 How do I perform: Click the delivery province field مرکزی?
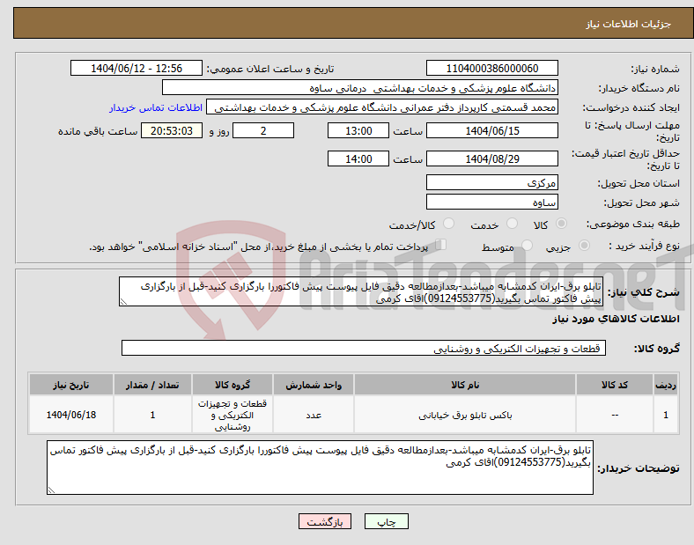(x=491, y=183)
